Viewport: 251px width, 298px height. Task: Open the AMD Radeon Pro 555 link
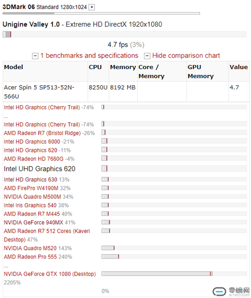(x=30, y=257)
